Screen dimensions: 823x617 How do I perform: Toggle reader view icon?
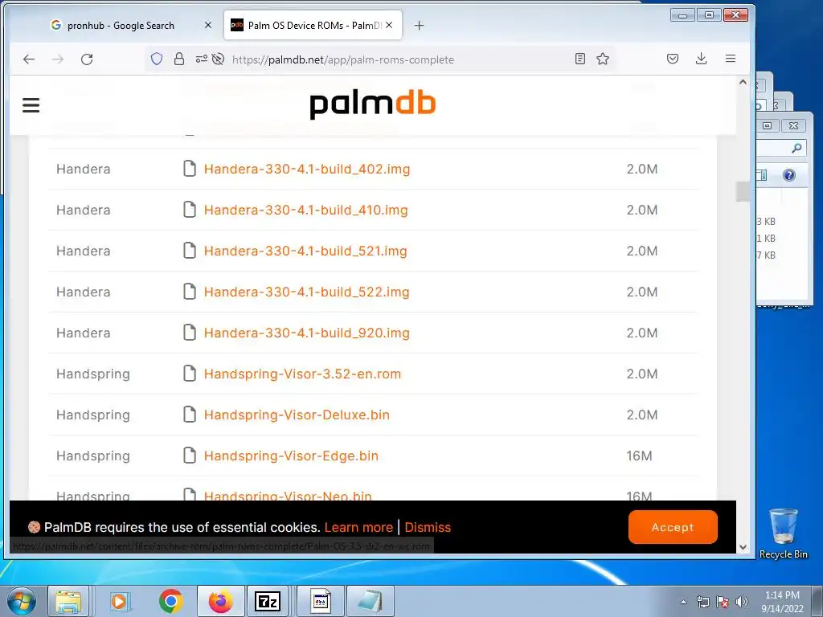click(580, 59)
